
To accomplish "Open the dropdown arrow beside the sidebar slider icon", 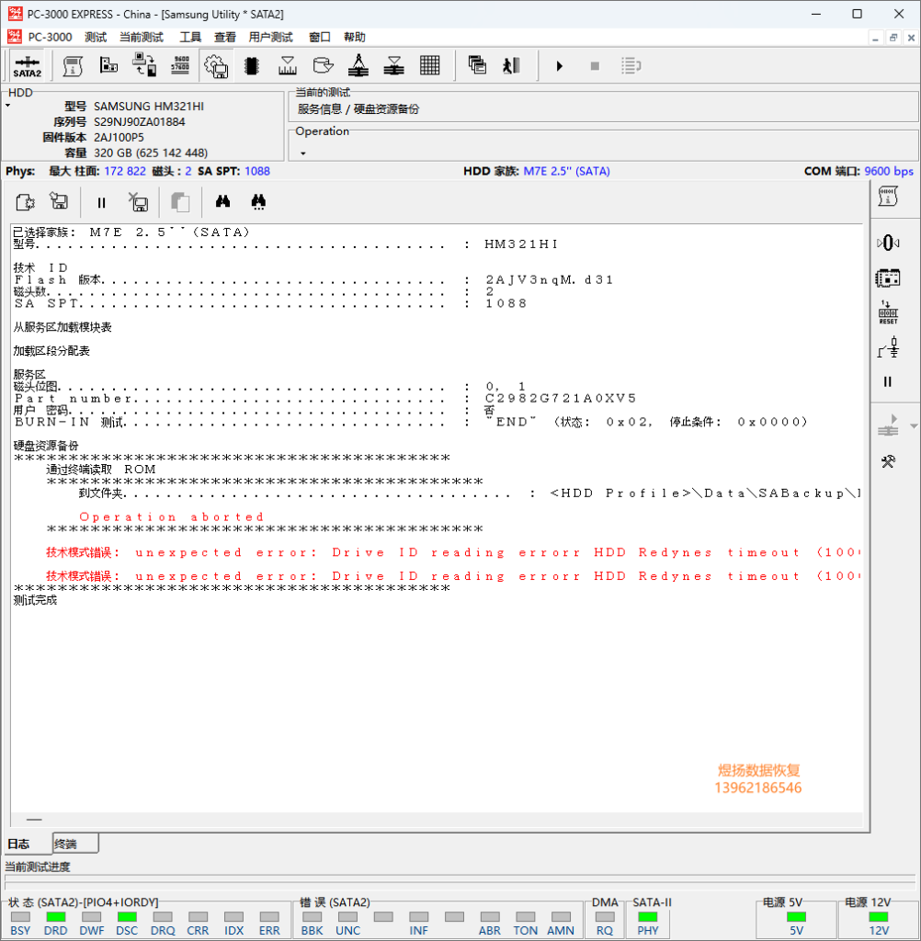I will coord(914,426).
